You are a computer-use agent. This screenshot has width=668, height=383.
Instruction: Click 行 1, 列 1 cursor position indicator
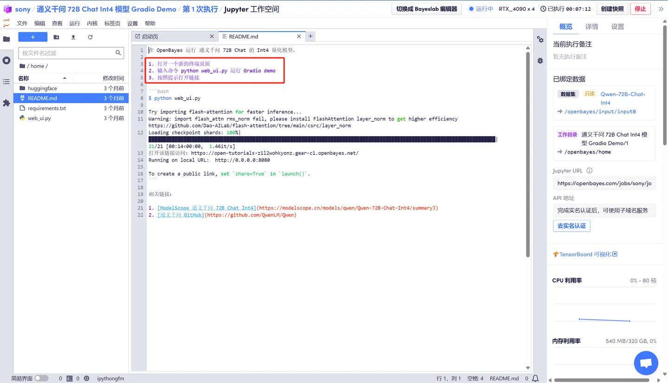coord(449,378)
